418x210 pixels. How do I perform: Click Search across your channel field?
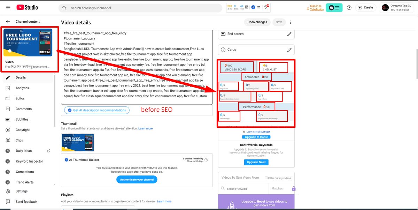[140, 8]
